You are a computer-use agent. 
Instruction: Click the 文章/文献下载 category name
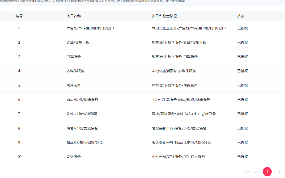tap(78, 43)
